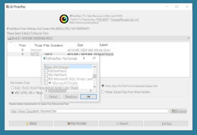Click the destination path input field
The image size is (197, 135).
[89, 111]
